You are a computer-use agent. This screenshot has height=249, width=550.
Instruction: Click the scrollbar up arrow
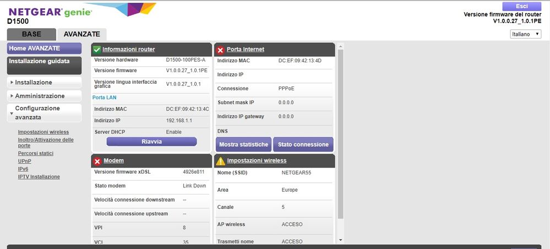(340, 46)
